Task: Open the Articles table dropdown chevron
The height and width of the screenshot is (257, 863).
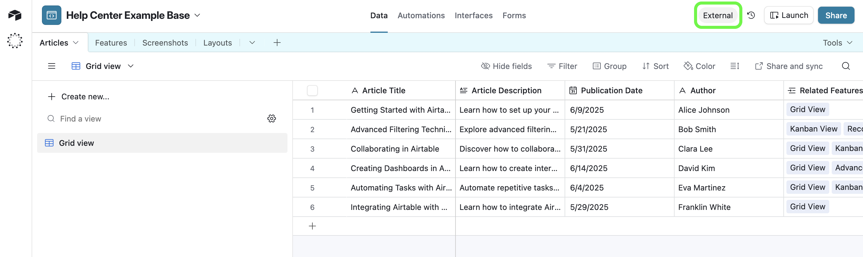Action: [76, 43]
